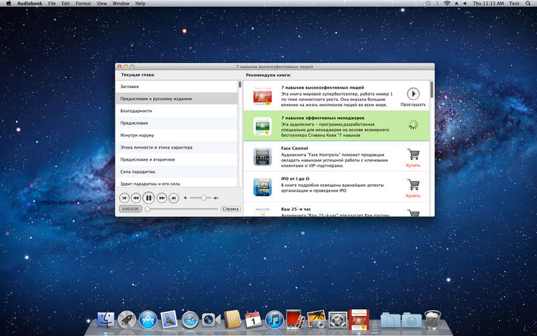Click Купить for Face Control
Viewport: 537px width, 336px height.
coord(413,165)
